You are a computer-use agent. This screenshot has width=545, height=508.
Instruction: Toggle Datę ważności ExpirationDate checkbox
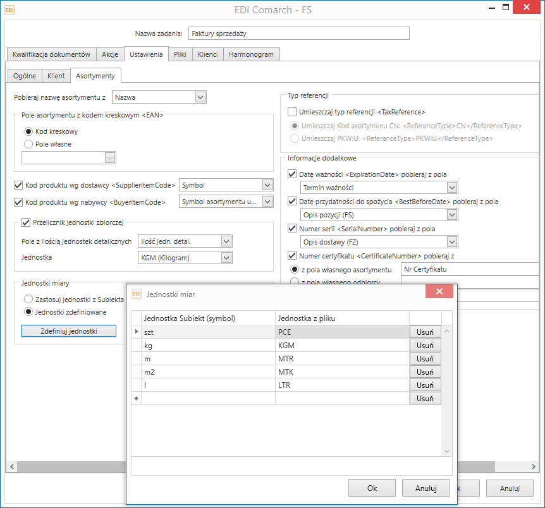point(292,174)
